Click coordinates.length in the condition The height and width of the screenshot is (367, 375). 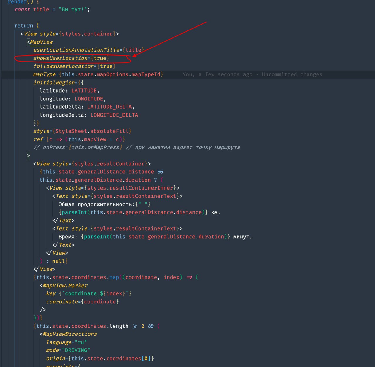[x=100, y=326]
